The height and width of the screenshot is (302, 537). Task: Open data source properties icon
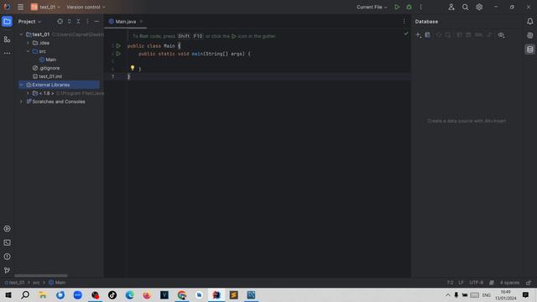(x=428, y=35)
